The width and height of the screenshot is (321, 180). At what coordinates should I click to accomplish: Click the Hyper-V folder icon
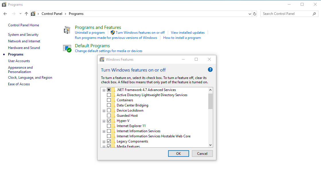click(x=113, y=121)
